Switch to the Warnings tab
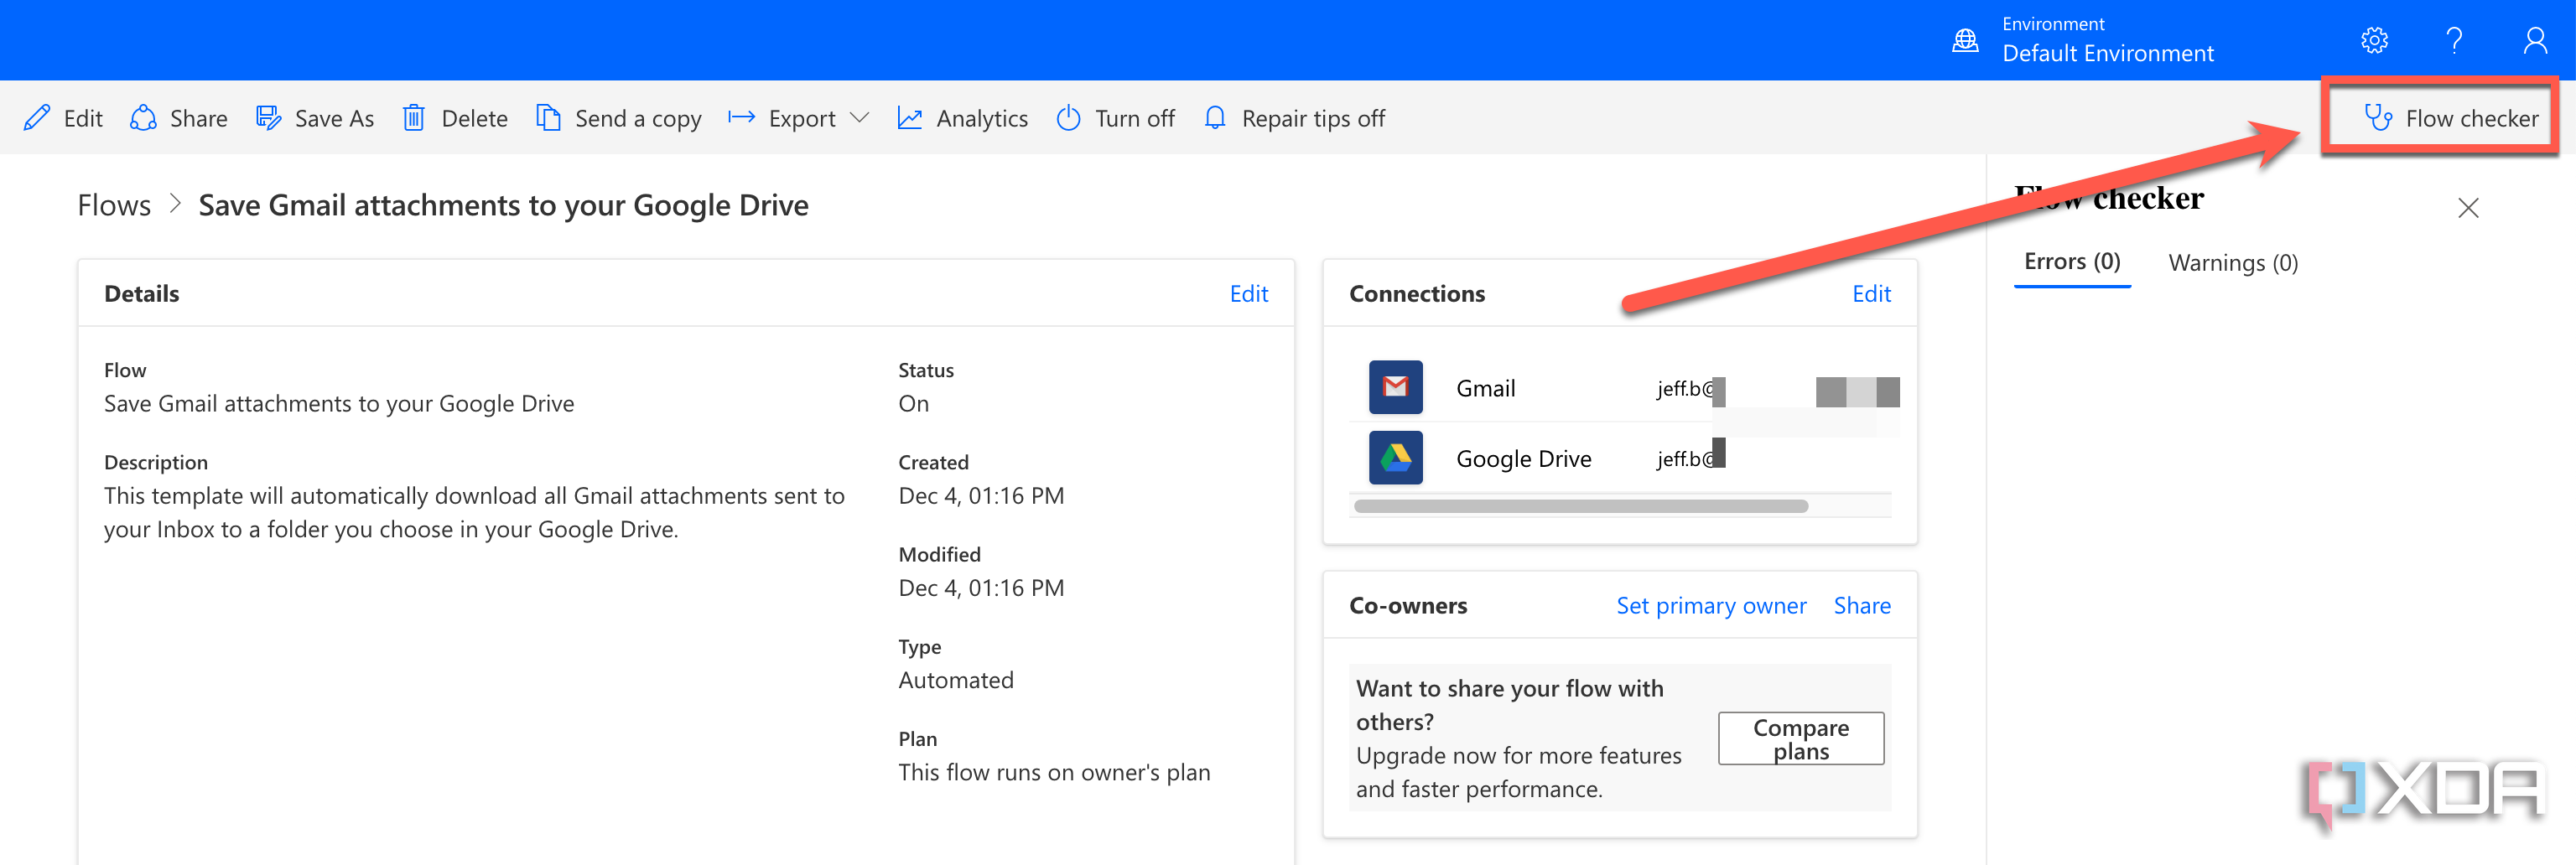The image size is (2576, 865). 2233,262
